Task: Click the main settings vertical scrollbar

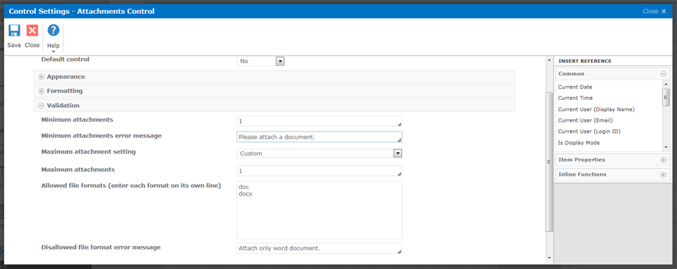Action: coord(549,159)
